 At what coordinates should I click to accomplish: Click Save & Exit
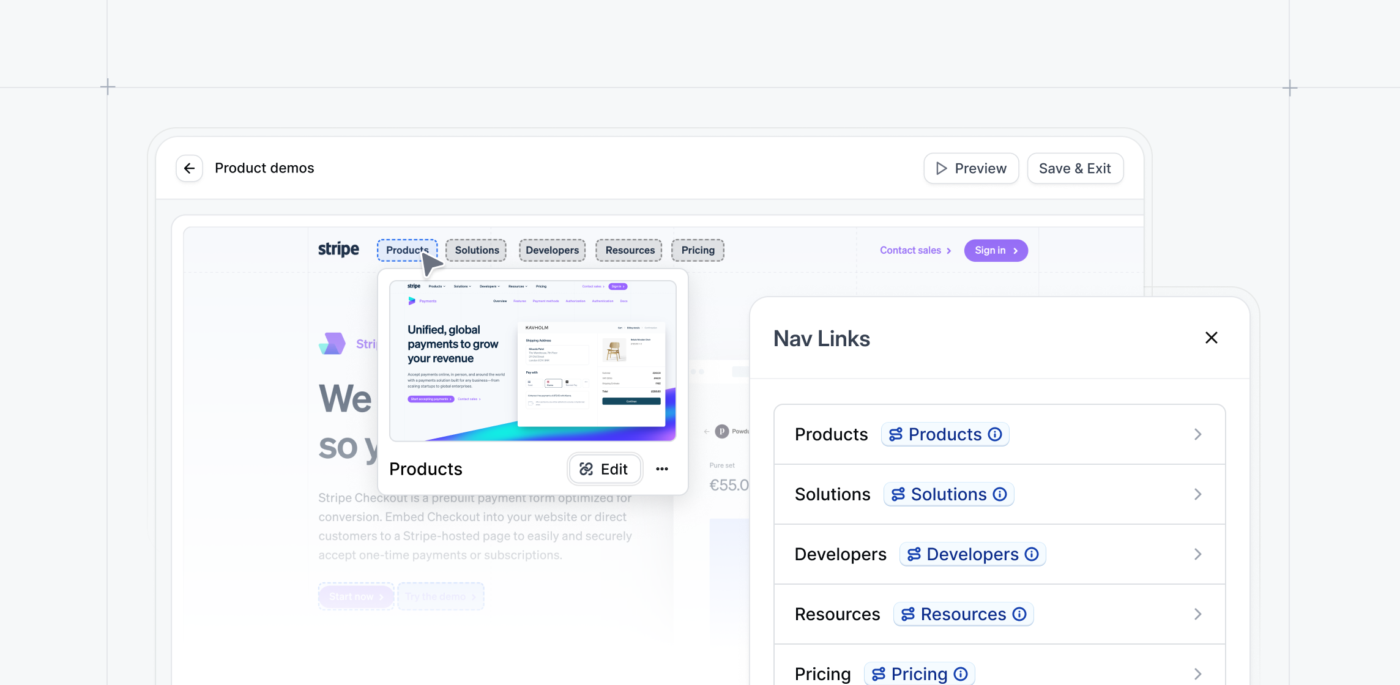pyautogui.click(x=1074, y=168)
